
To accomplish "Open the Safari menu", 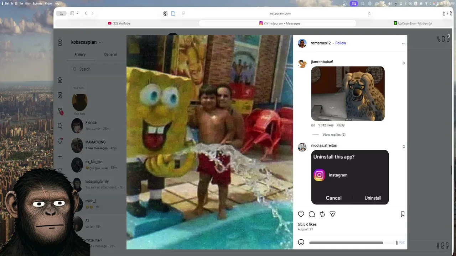I will 7,3.
